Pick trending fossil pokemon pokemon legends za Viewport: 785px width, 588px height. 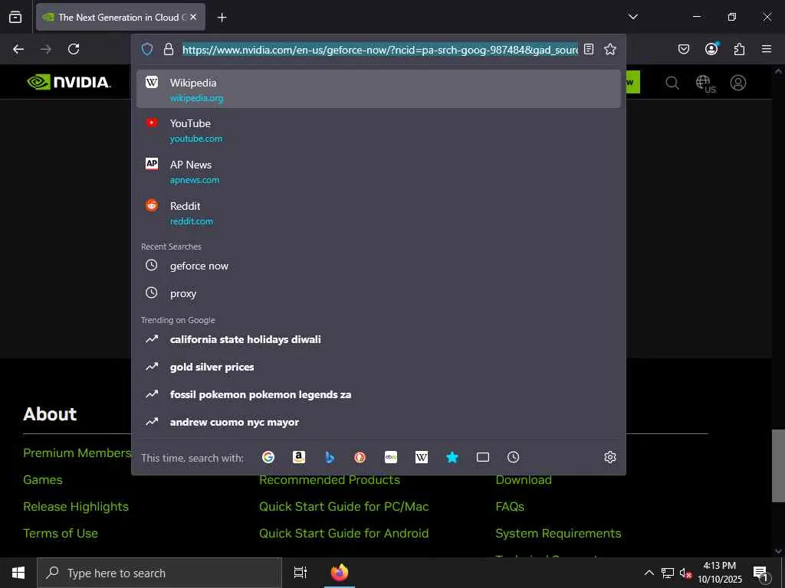(x=379, y=394)
